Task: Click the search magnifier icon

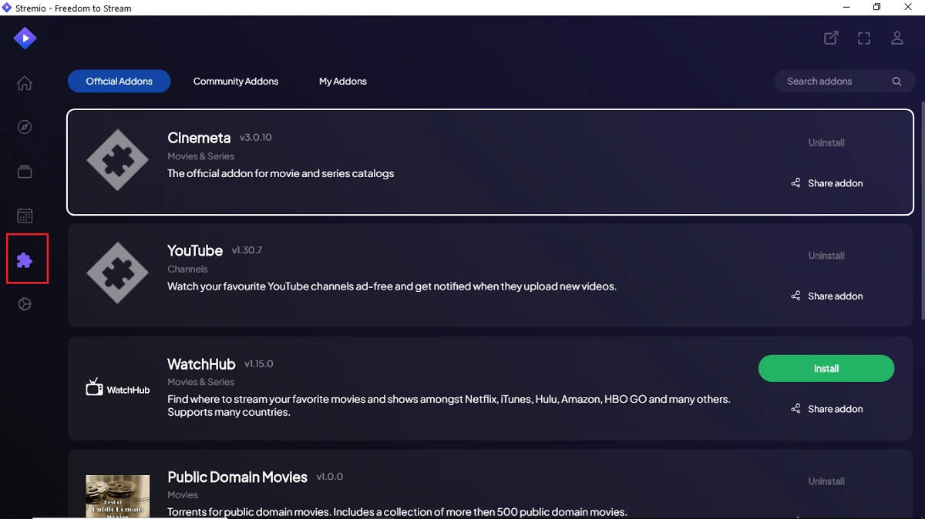Action: (x=896, y=81)
